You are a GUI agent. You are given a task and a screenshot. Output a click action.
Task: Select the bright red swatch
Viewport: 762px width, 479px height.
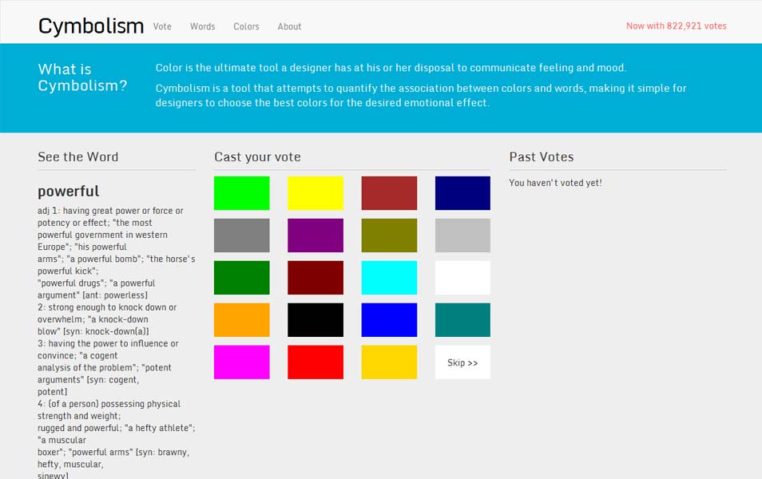pyautogui.click(x=316, y=362)
